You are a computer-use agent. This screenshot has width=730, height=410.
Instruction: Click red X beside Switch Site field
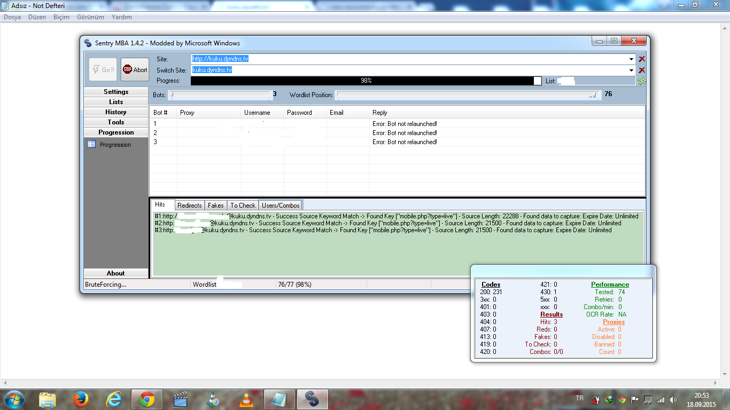click(642, 70)
